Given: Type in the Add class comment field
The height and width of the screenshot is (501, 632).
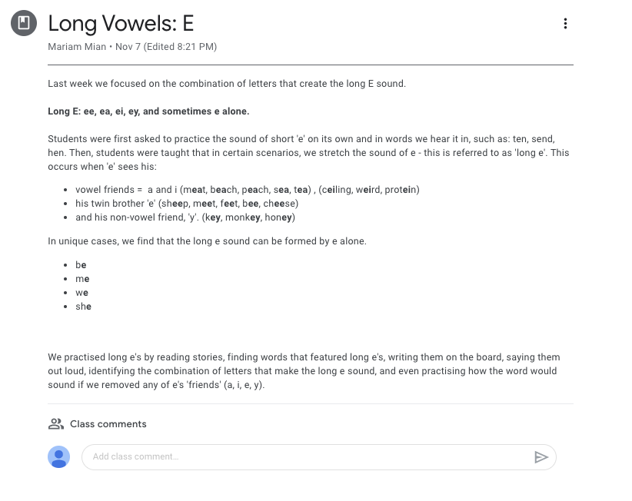Looking at the screenshot, I should (308, 457).
